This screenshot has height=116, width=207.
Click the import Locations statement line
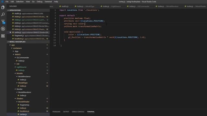tap(79, 10)
